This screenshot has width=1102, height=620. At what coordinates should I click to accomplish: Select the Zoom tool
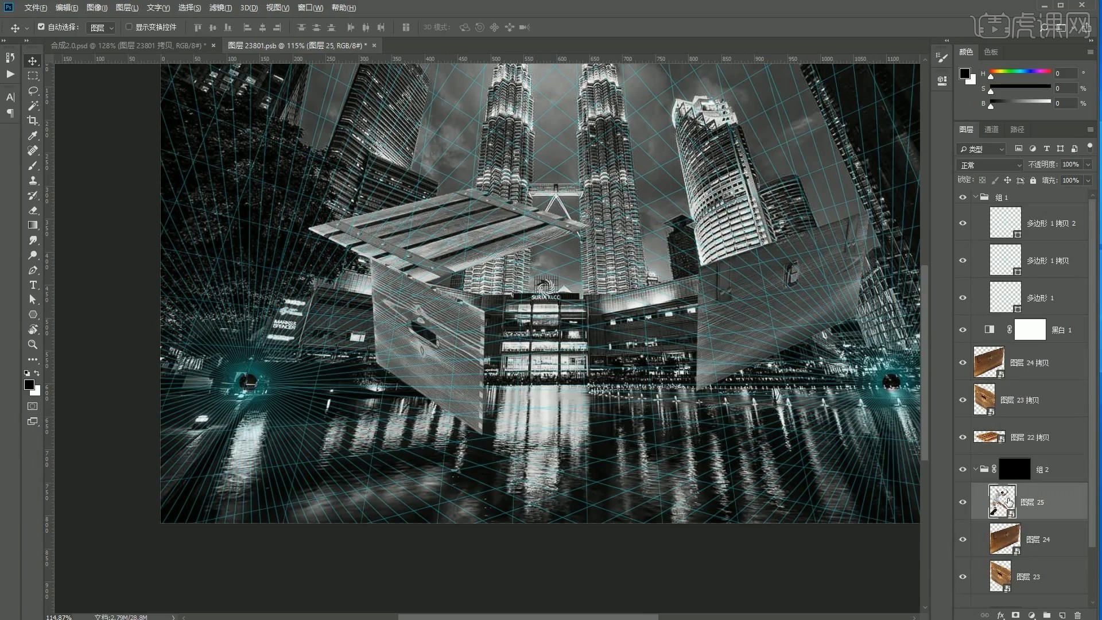click(x=33, y=344)
